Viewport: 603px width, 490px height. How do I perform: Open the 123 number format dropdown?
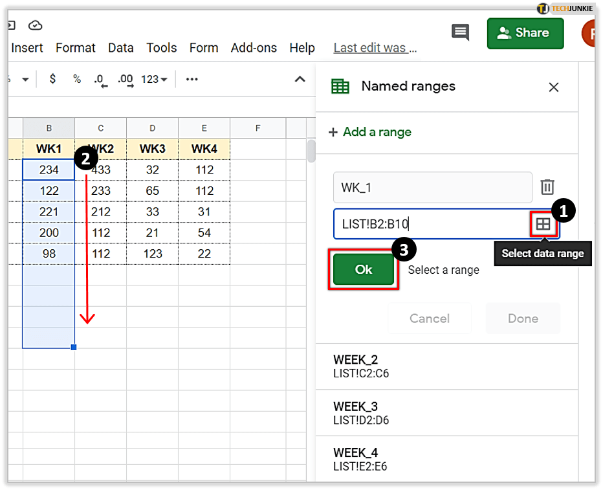coord(154,79)
